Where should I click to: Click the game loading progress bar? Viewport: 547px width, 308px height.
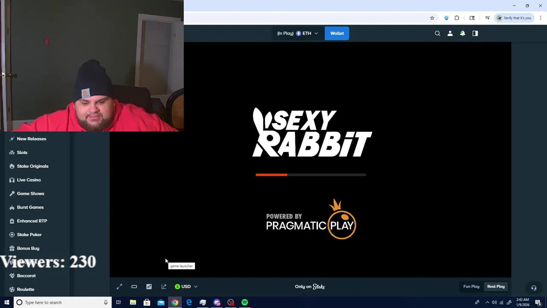click(x=311, y=175)
